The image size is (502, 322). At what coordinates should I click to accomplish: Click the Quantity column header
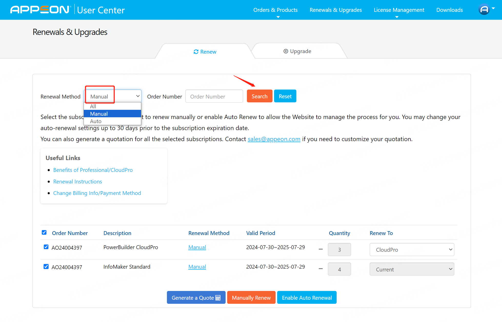click(339, 233)
